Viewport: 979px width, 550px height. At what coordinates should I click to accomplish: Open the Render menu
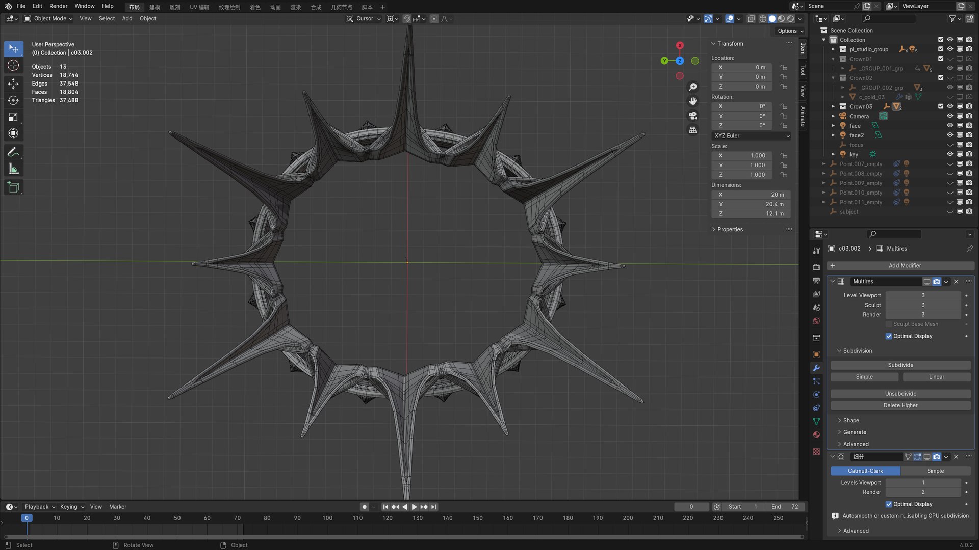pos(59,6)
